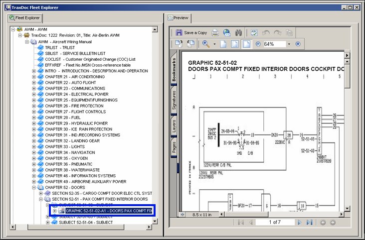Click the Save a Copy floppy icon
The image size is (365, 240).
click(179, 32)
